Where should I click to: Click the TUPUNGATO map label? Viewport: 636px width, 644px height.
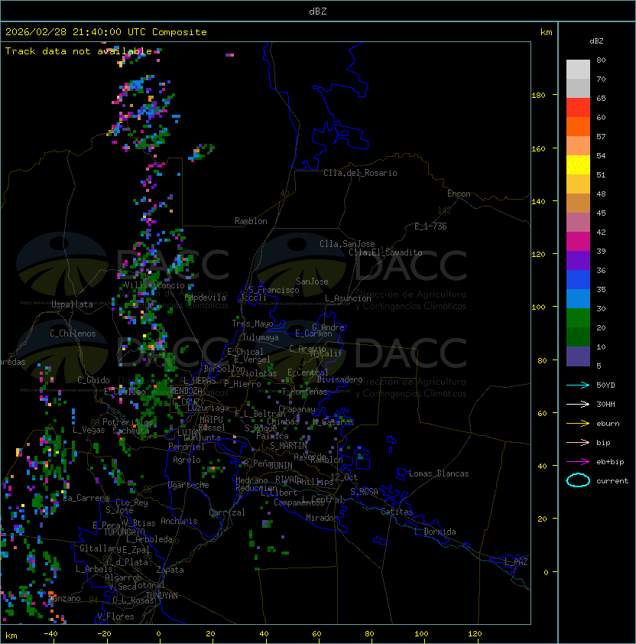point(124,532)
